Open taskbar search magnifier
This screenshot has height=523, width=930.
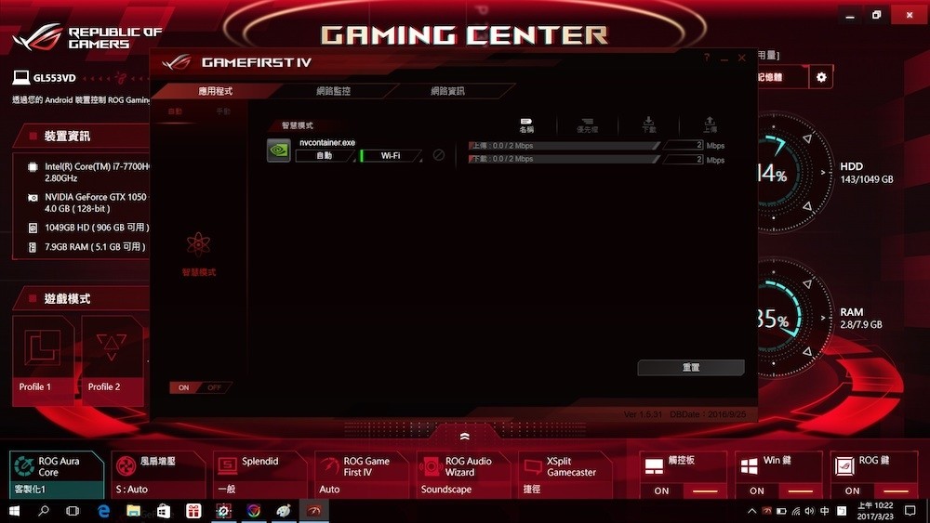pos(44,511)
